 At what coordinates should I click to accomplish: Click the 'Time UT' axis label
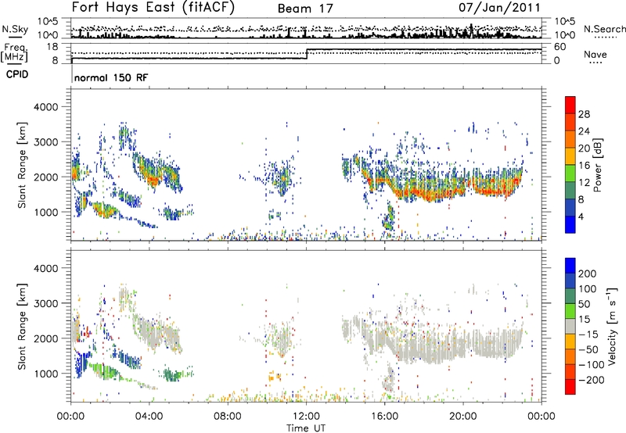click(x=306, y=428)
